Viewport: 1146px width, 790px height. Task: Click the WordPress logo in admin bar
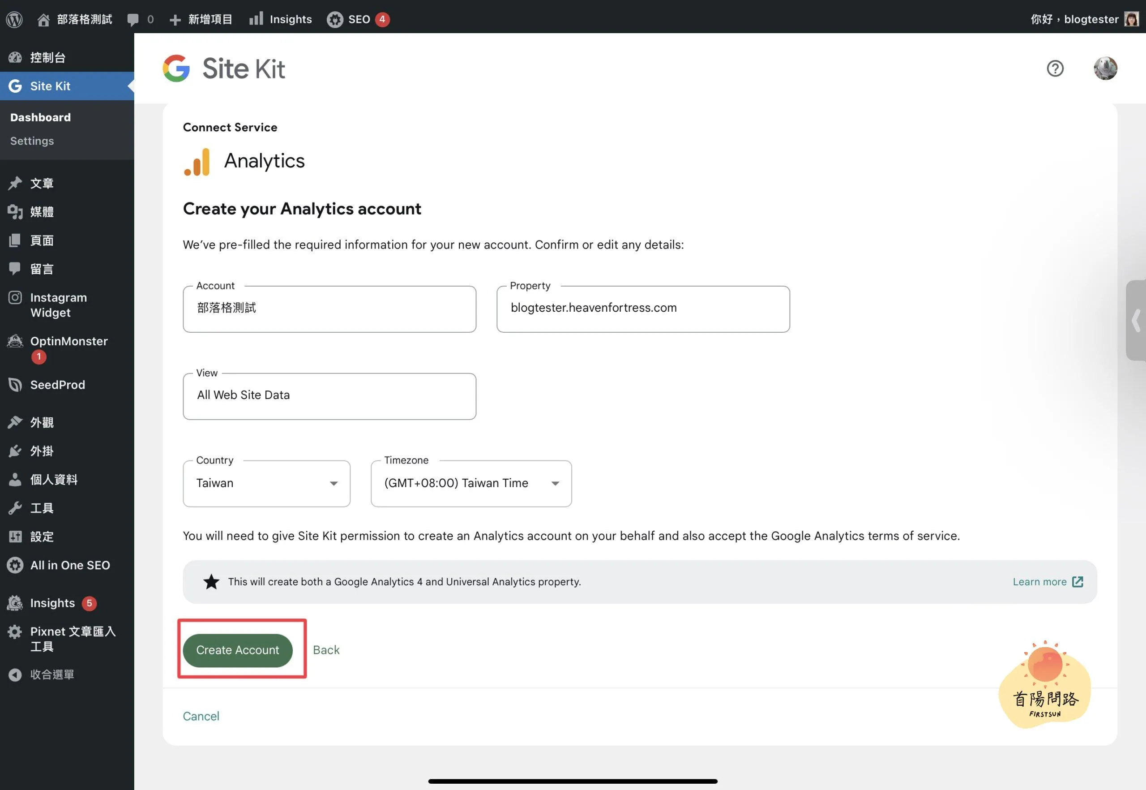(x=14, y=19)
